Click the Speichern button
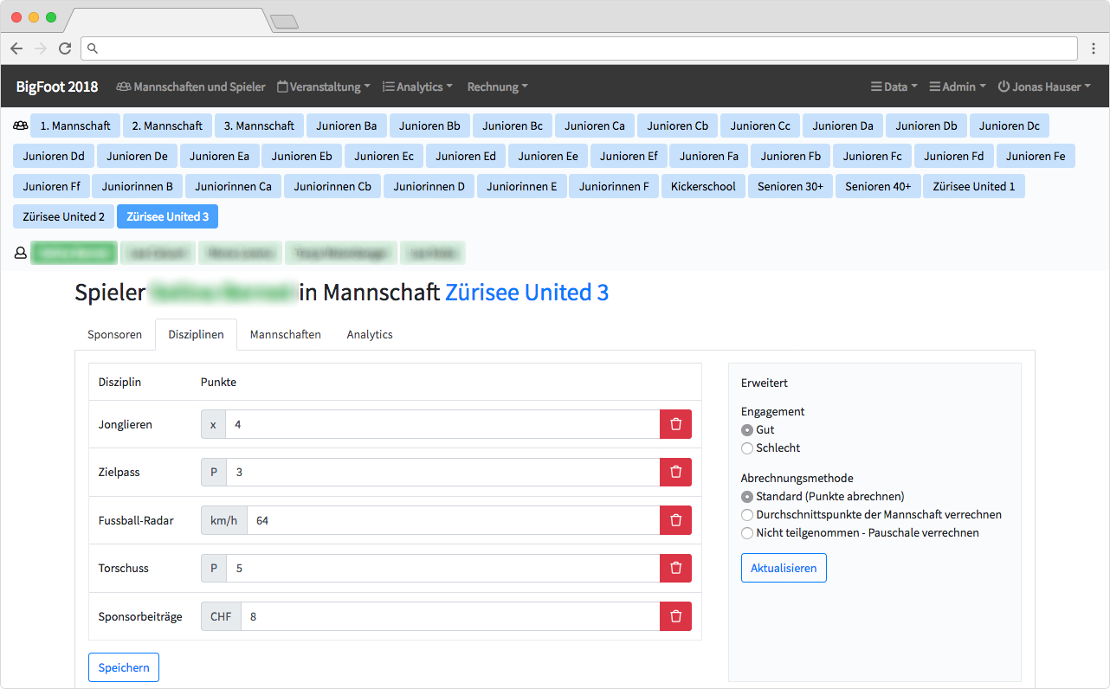The image size is (1110, 689). tap(124, 667)
